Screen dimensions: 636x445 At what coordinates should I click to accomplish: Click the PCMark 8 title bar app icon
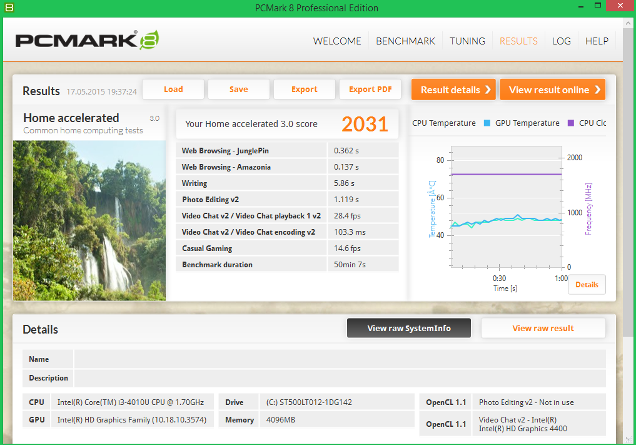point(9,7)
